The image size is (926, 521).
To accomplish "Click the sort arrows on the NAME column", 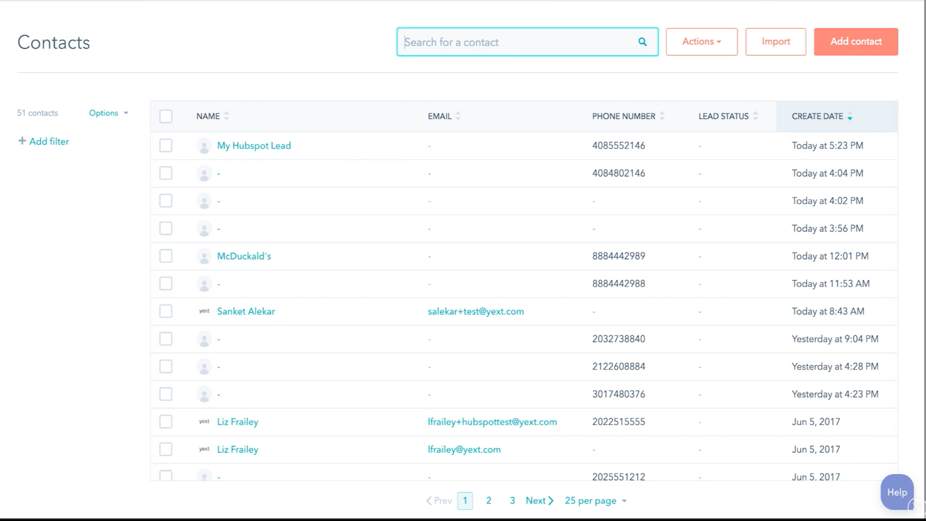I will (226, 116).
